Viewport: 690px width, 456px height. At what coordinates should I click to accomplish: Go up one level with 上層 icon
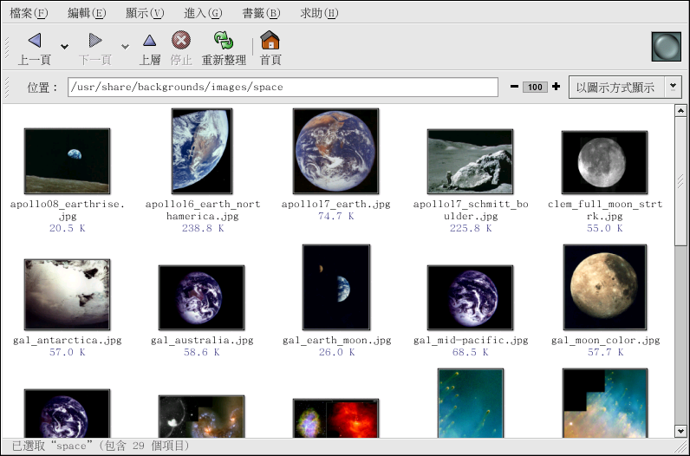pos(150,41)
